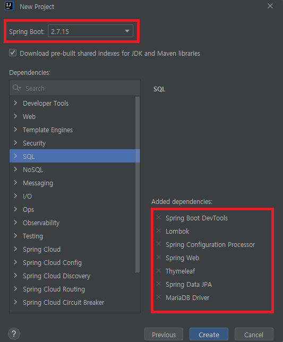
Task: Expand the Testing category chevron
Action: coord(15,236)
